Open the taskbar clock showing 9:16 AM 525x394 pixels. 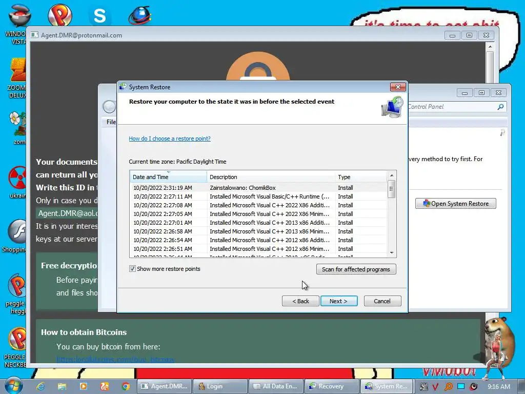(498, 386)
